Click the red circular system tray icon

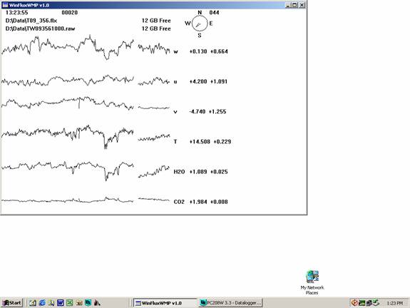(354, 303)
